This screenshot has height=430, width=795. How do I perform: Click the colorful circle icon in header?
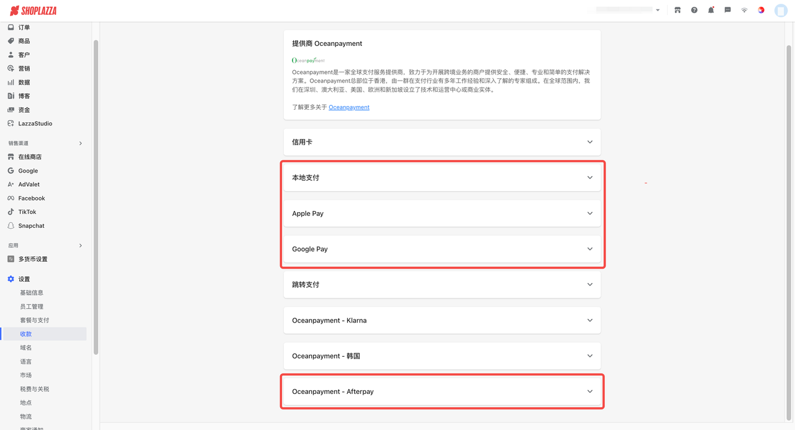pos(761,10)
